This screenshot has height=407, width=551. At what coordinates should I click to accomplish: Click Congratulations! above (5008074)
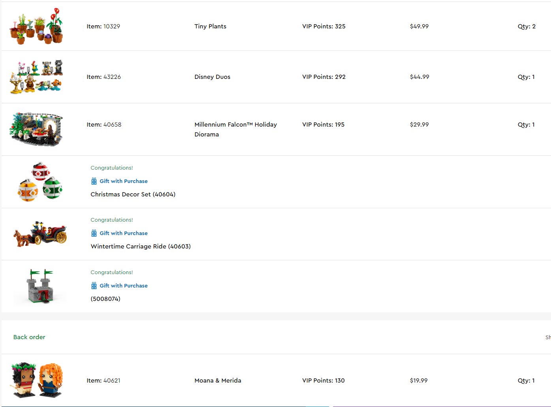112,272
